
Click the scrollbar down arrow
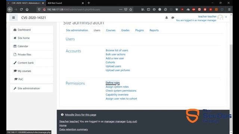tap(231, 133)
